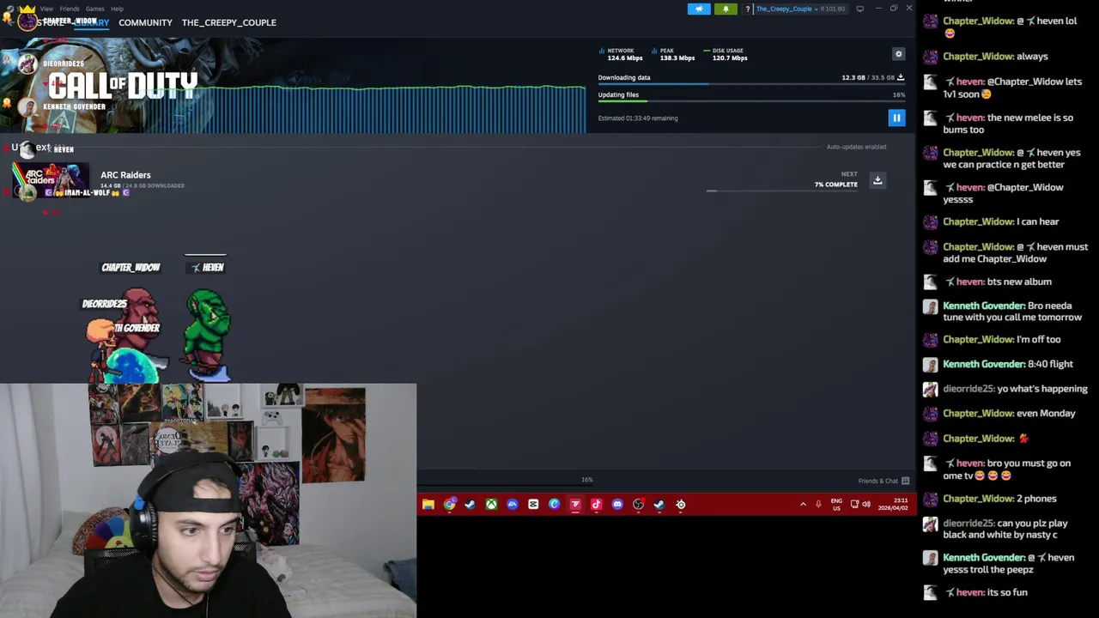1099x618 pixels.
Task: Click heven's avatar beside "its so fun"
Action: (x=930, y=592)
